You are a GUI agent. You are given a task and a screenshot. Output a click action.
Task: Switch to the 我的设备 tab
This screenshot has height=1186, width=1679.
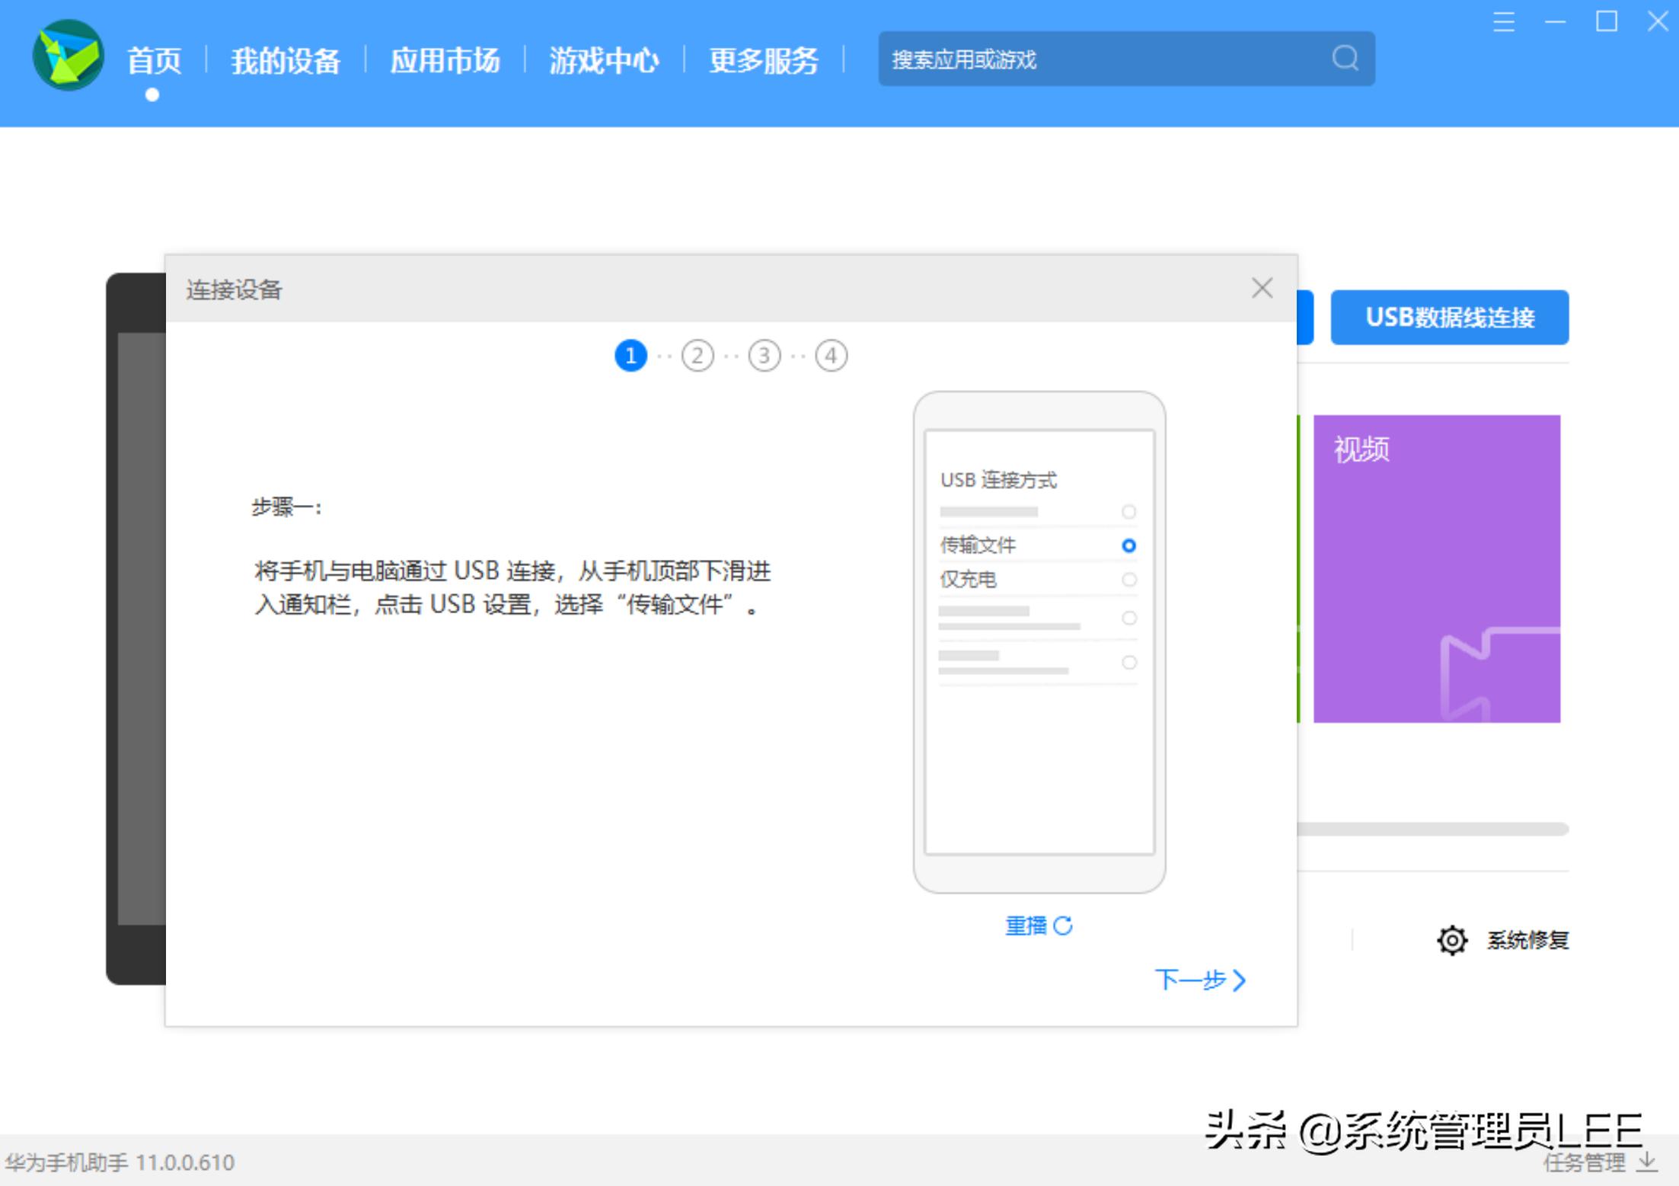[286, 61]
